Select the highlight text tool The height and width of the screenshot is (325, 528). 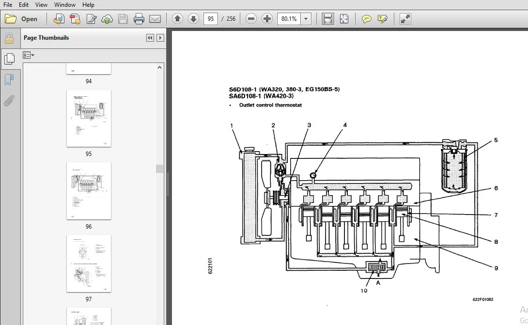[x=383, y=19]
